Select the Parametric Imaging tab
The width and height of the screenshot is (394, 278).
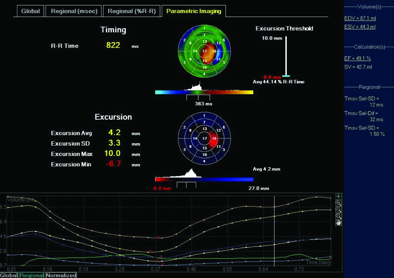(194, 11)
